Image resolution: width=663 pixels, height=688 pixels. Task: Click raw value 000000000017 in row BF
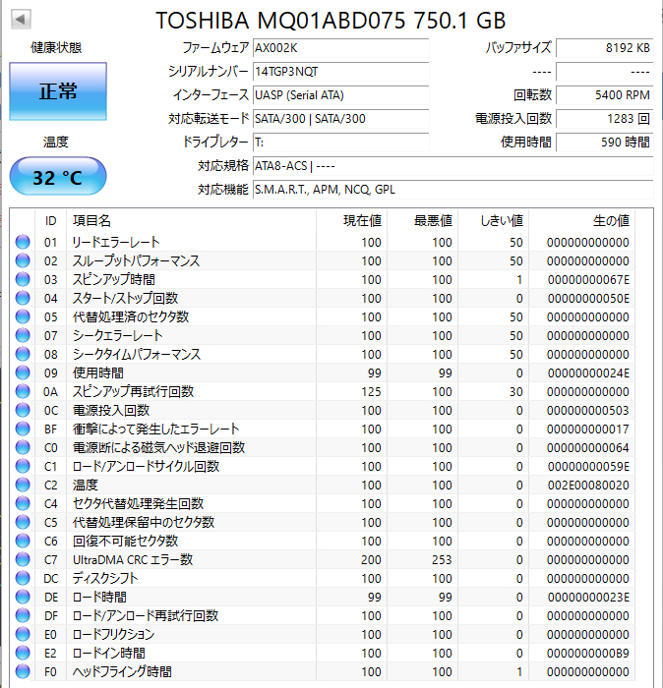click(588, 430)
